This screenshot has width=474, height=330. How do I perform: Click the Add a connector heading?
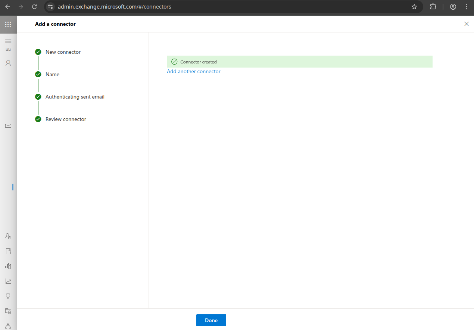coord(55,24)
